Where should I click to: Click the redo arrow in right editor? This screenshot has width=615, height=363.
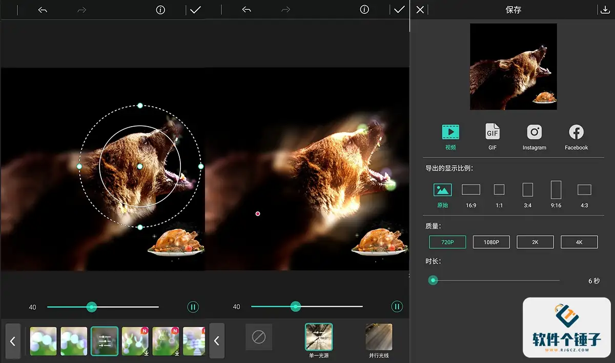[x=285, y=9]
